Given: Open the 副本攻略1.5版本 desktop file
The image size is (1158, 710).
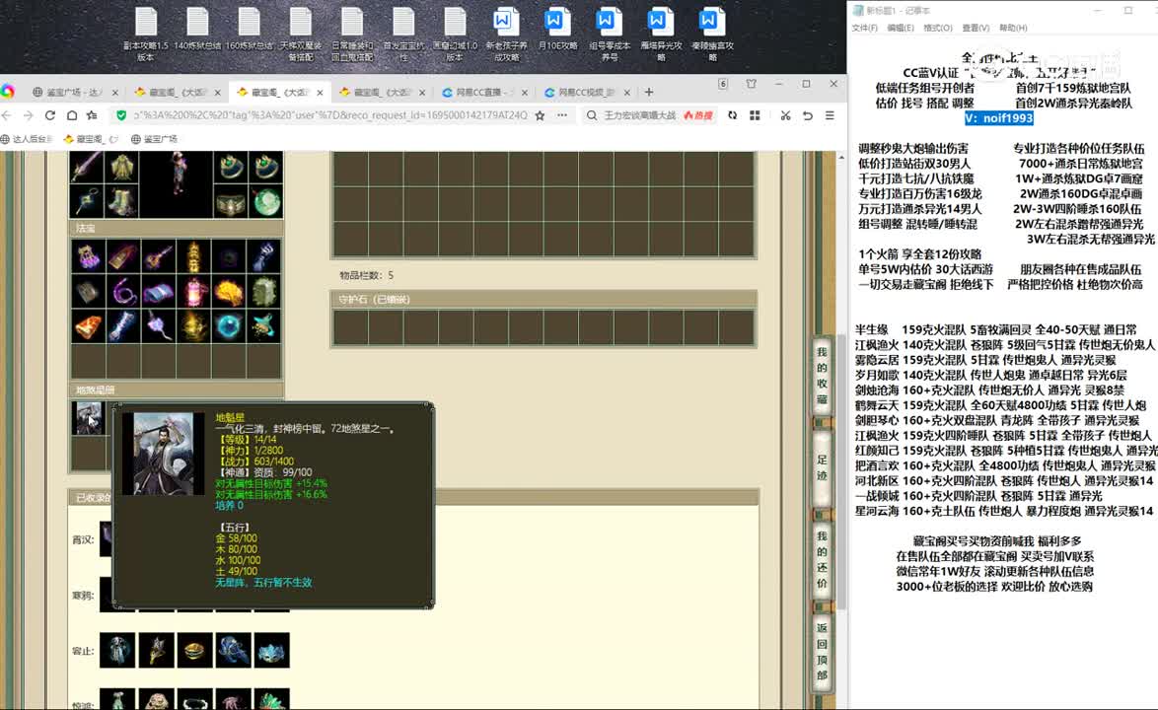Looking at the screenshot, I should (145, 34).
